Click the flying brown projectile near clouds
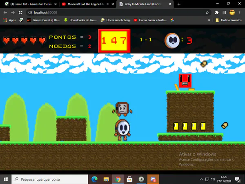 pyautogui.click(x=204, y=64)
